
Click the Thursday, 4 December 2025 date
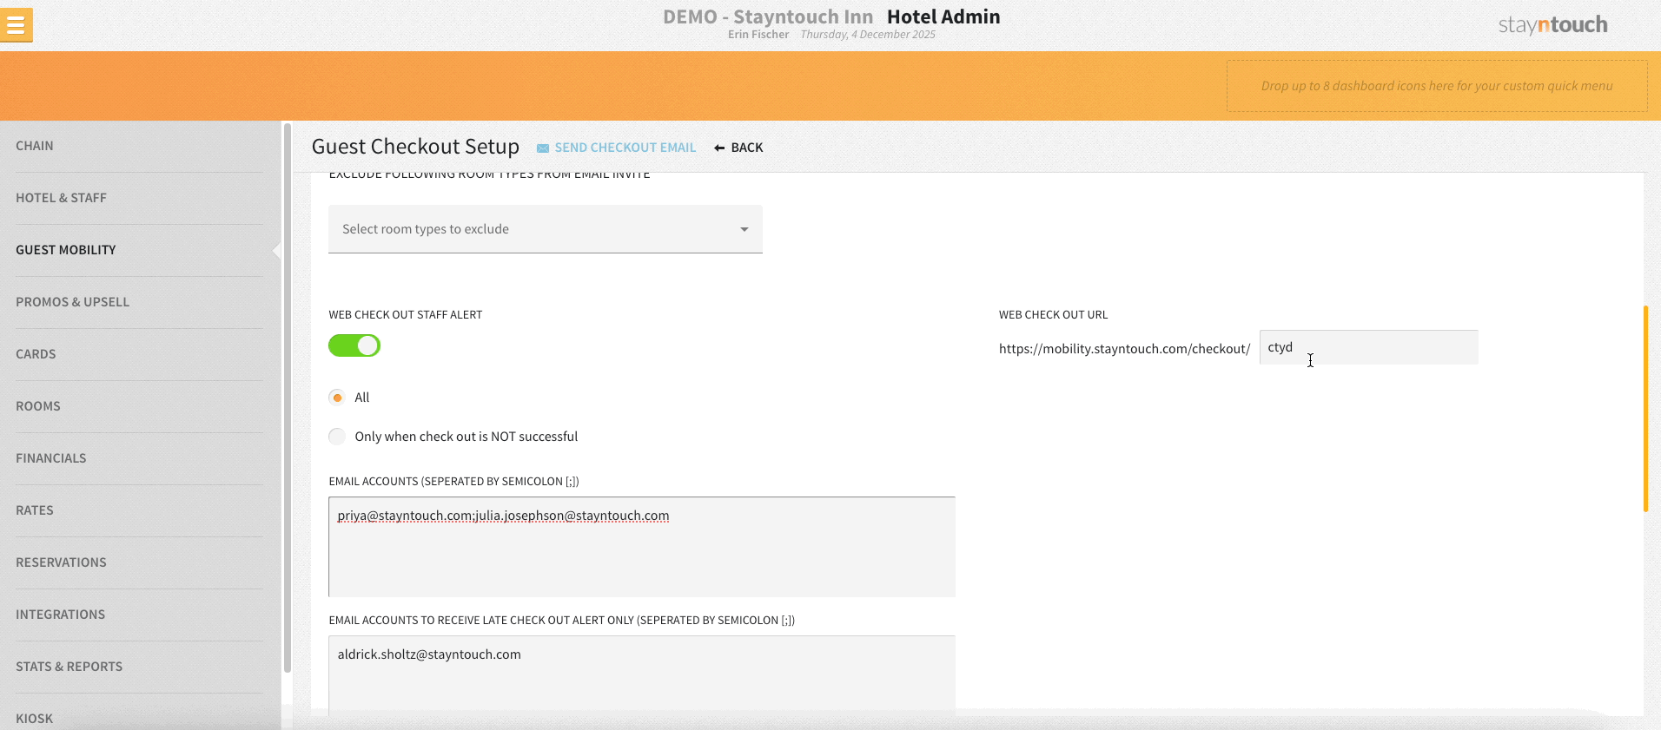868,35
